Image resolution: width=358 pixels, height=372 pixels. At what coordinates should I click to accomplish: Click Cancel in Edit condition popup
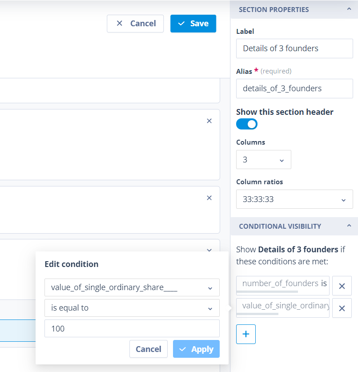[149, 349]
